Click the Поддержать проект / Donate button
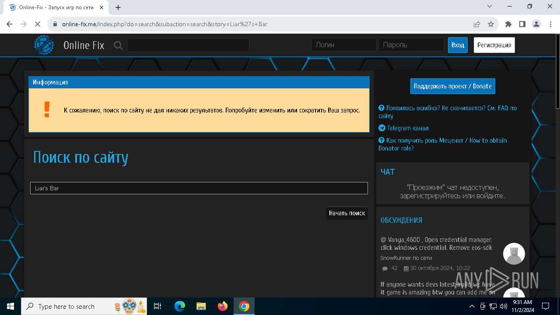 coord(453,86)
